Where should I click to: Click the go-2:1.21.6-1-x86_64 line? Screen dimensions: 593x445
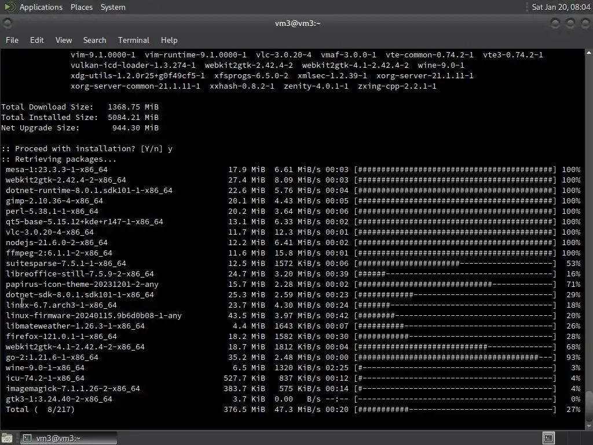point(293,357)
